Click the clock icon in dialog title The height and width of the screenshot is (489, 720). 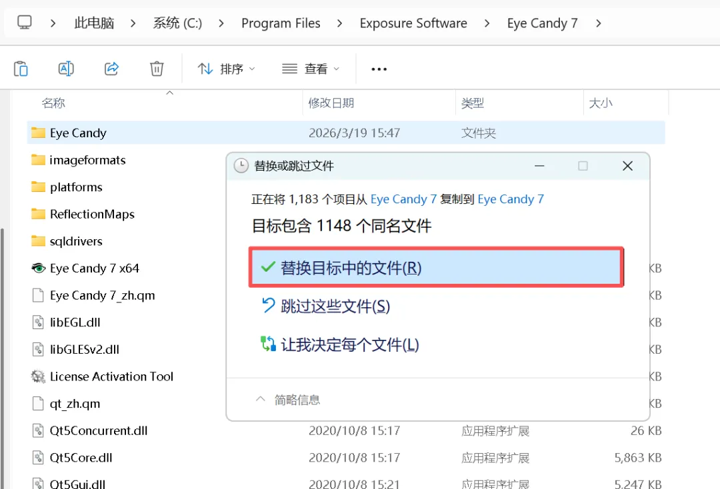coord(241,166)
